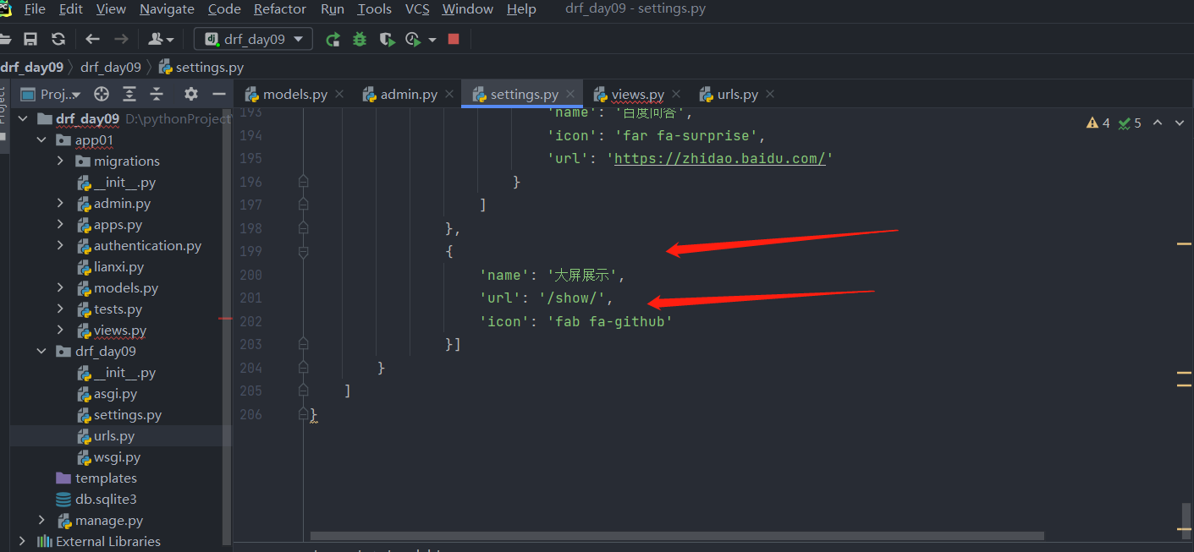
Task: Navigate forward with the right arrow icon
Action: tap(121, 39)
